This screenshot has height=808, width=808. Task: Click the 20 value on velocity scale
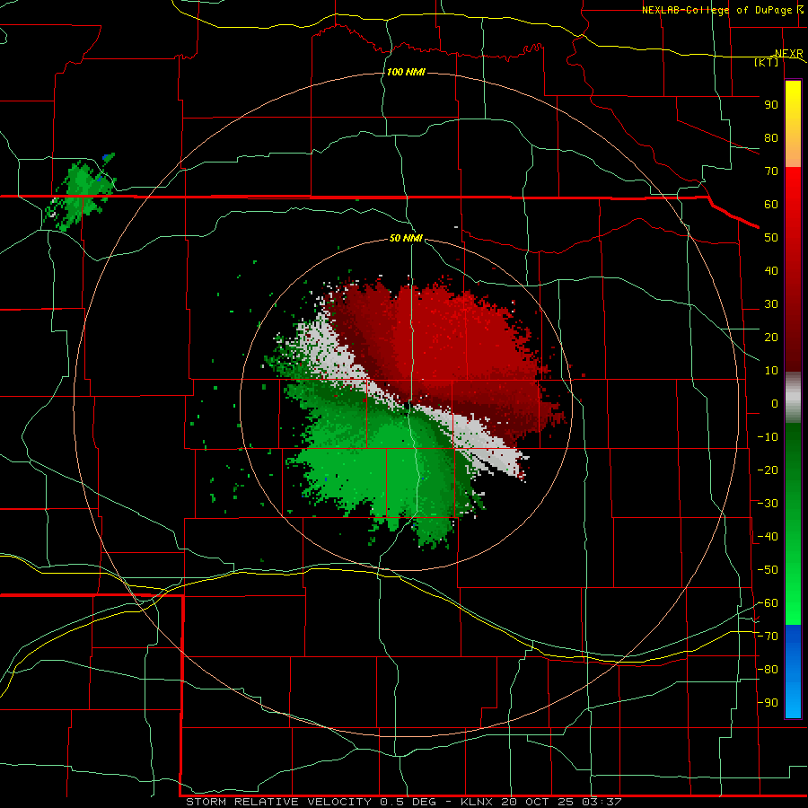click(771, 338)
